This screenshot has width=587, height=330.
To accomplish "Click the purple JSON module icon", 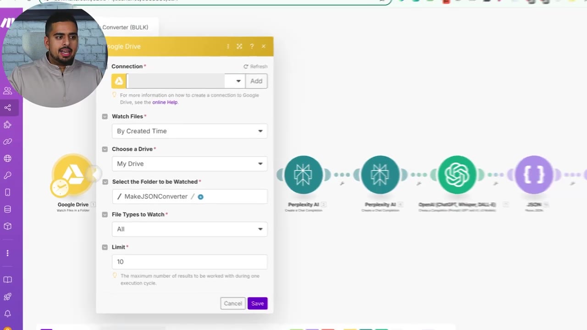I will pyautogui.click(x=534, y=175).
